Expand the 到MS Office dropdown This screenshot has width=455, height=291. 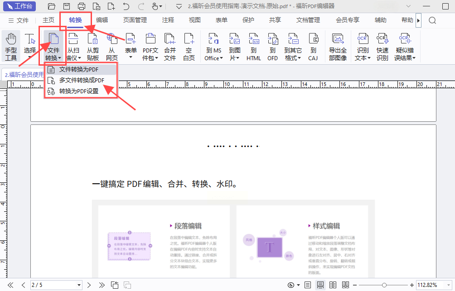[x=213, y=58]
